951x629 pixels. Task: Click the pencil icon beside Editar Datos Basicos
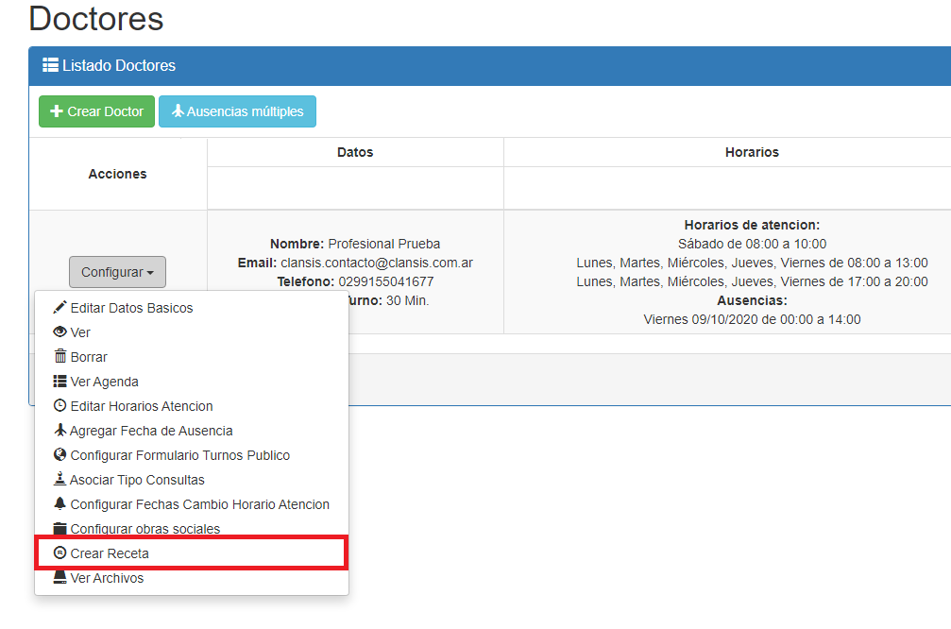tap(60, 308)
